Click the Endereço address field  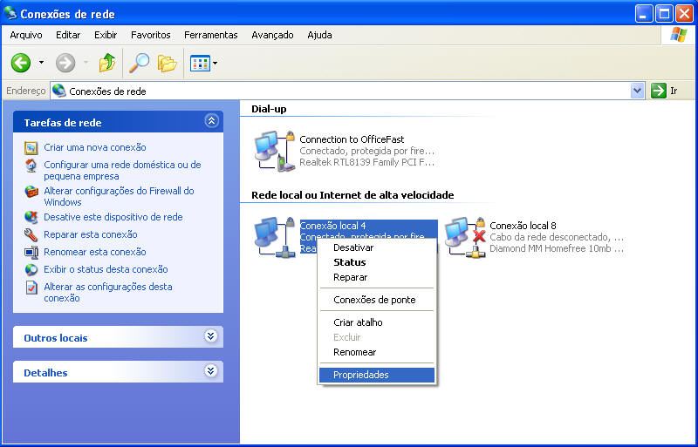(x=349, y=91)
